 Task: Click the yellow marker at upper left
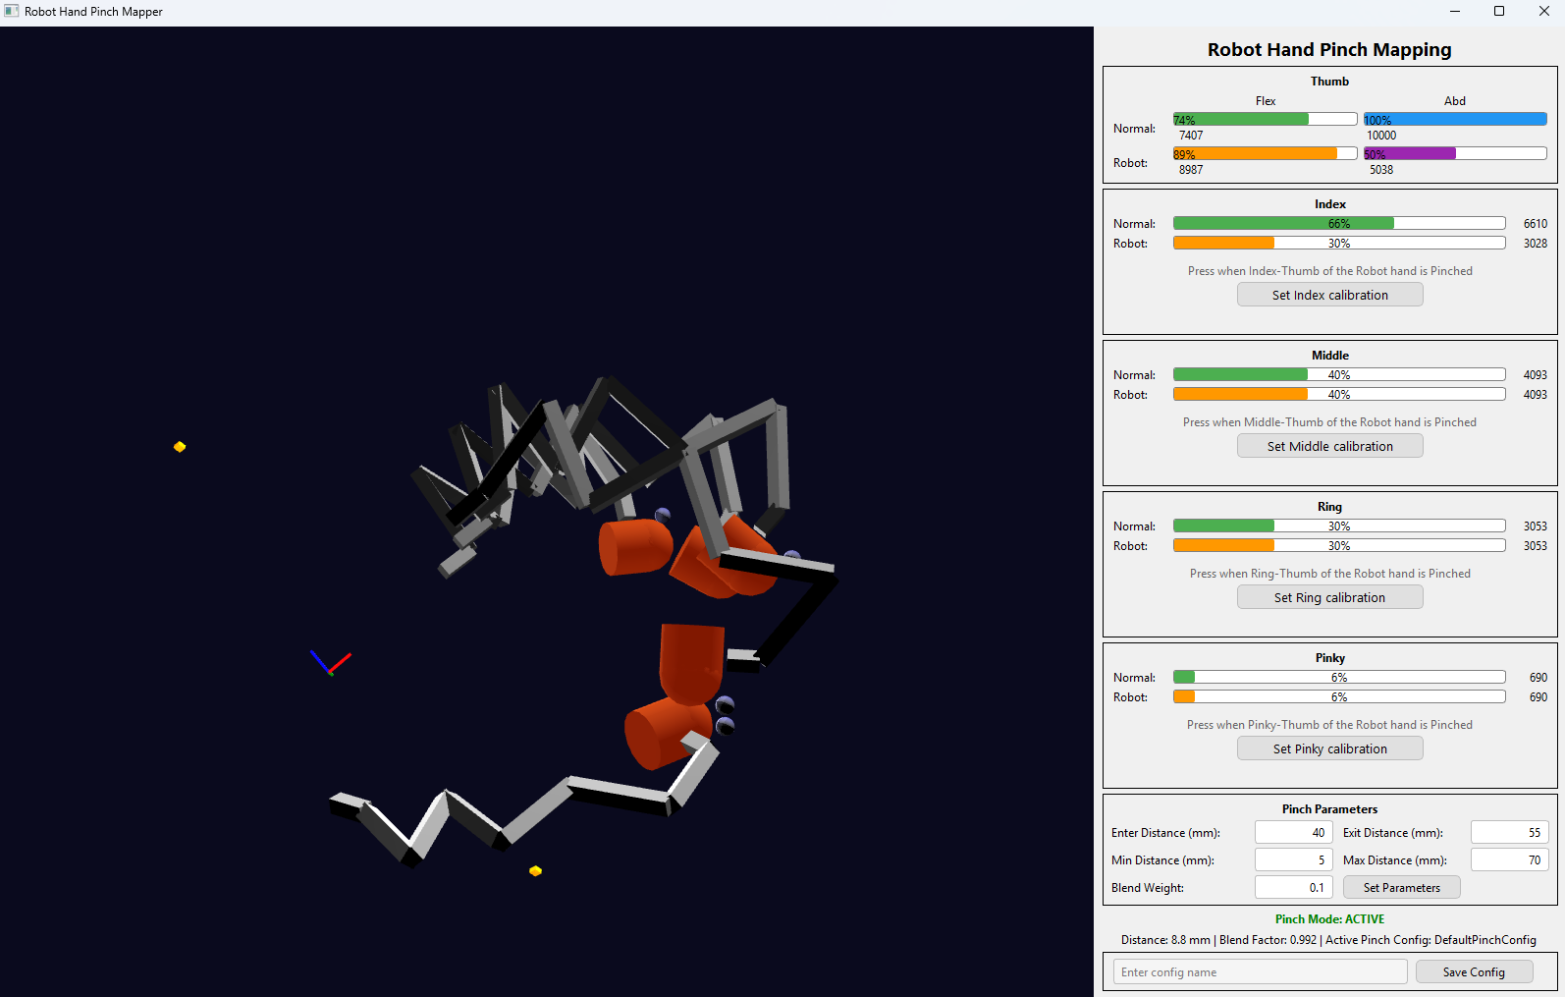[x=180, y=447]
